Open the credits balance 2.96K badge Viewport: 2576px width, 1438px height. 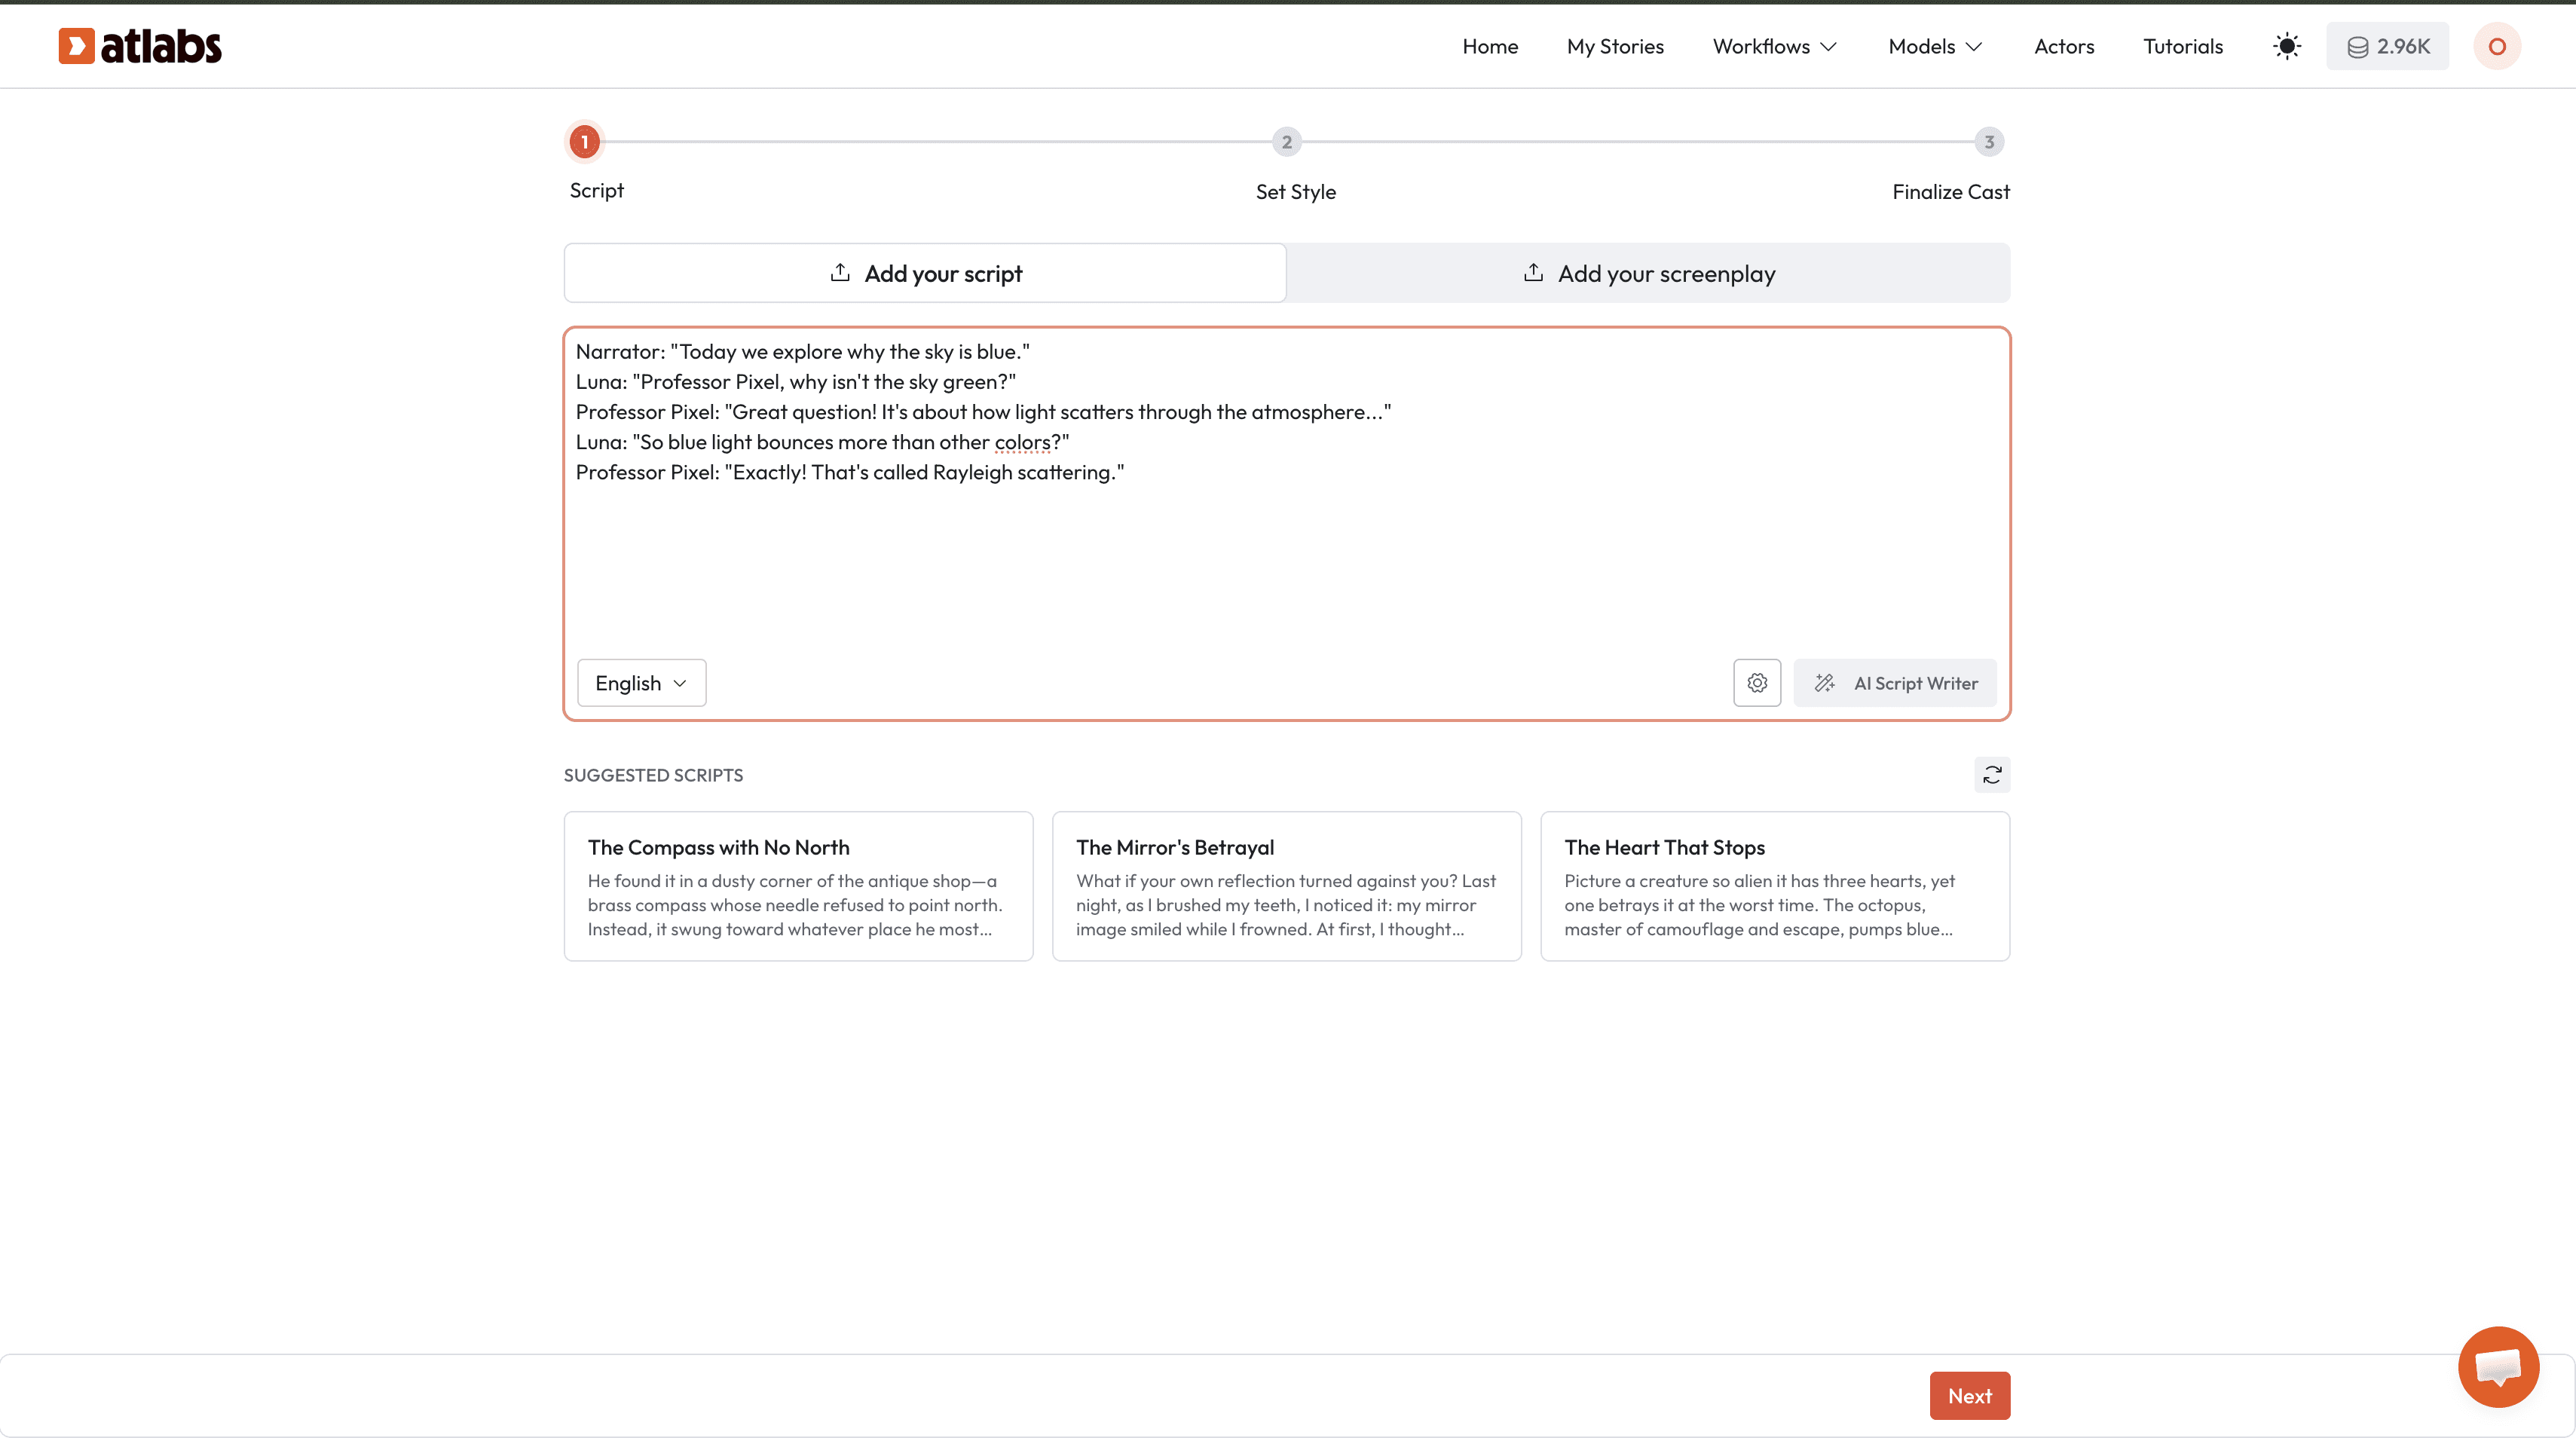(2387, 46)
